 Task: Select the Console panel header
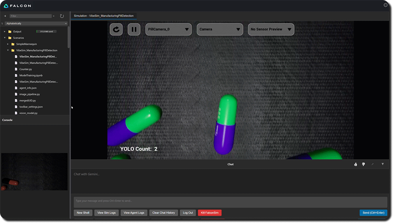pyautogui.click(x=35, y=120)
